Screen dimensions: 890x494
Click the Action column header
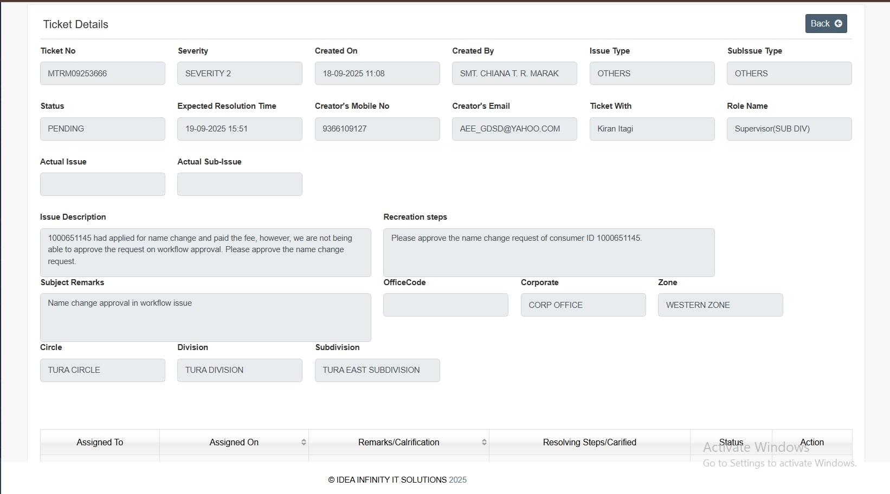click(x=811, y=442)
